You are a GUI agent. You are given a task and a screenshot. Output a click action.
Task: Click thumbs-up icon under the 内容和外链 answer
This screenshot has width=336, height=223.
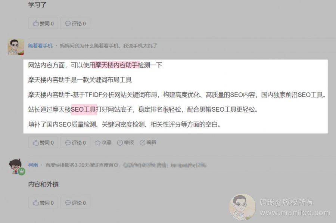[35, 202]
